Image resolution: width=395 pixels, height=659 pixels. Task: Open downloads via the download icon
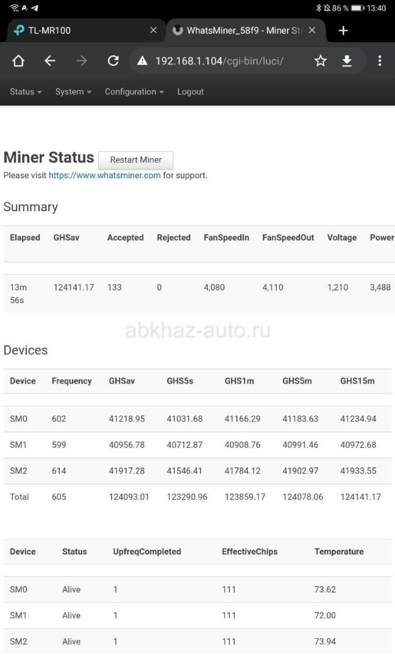point(347,61)
